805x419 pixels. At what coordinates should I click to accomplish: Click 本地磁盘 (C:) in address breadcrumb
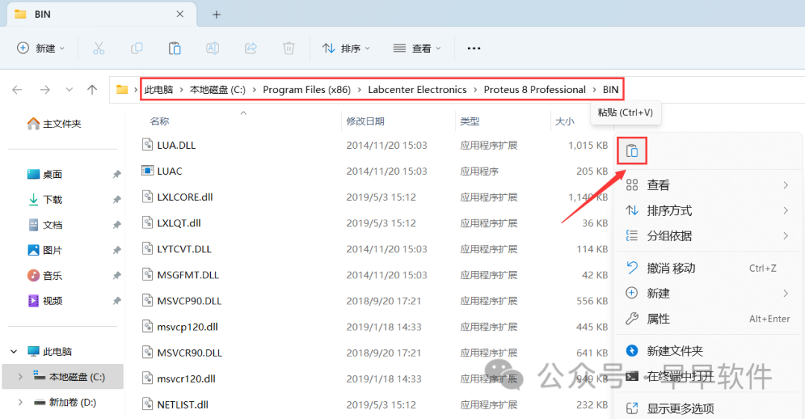pyautogui.click(x=218, y=90)
